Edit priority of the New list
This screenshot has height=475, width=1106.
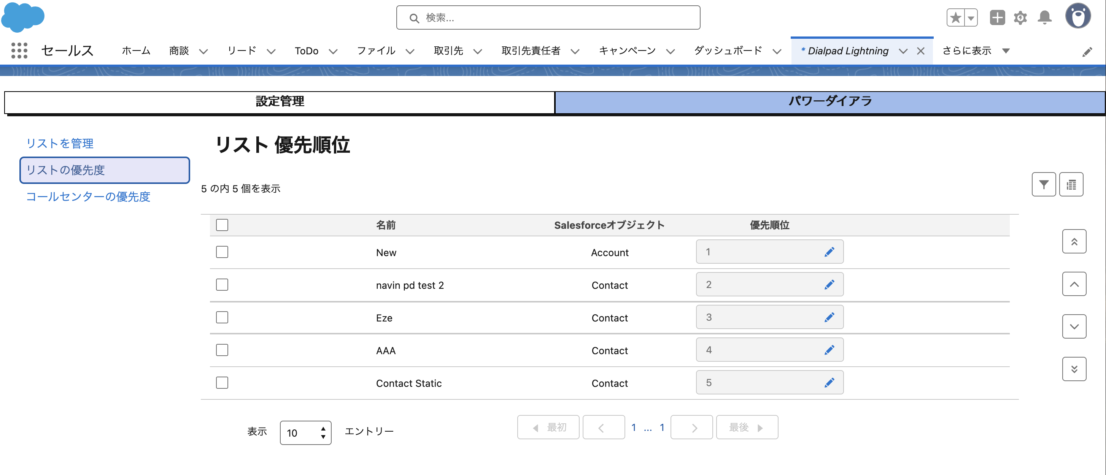tap(829, 252)
